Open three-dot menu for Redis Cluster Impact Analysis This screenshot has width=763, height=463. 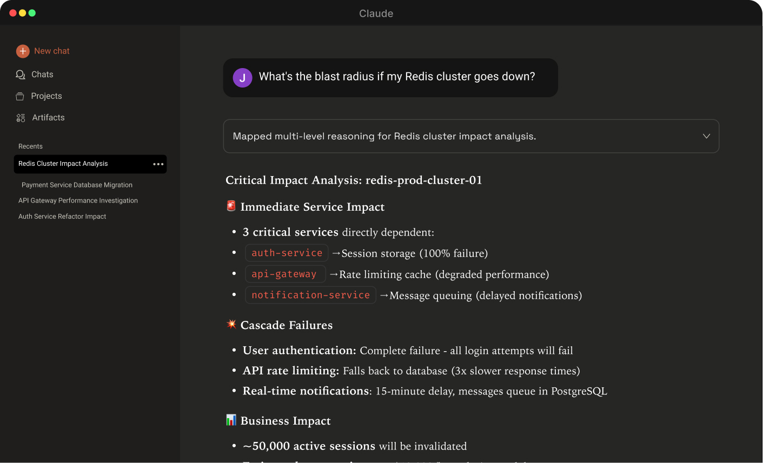[158, 164]
